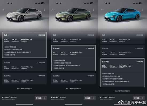Select the SU7 Max option under the green car
The width and height of the screenshot is (147, 106).
(73, 78)
